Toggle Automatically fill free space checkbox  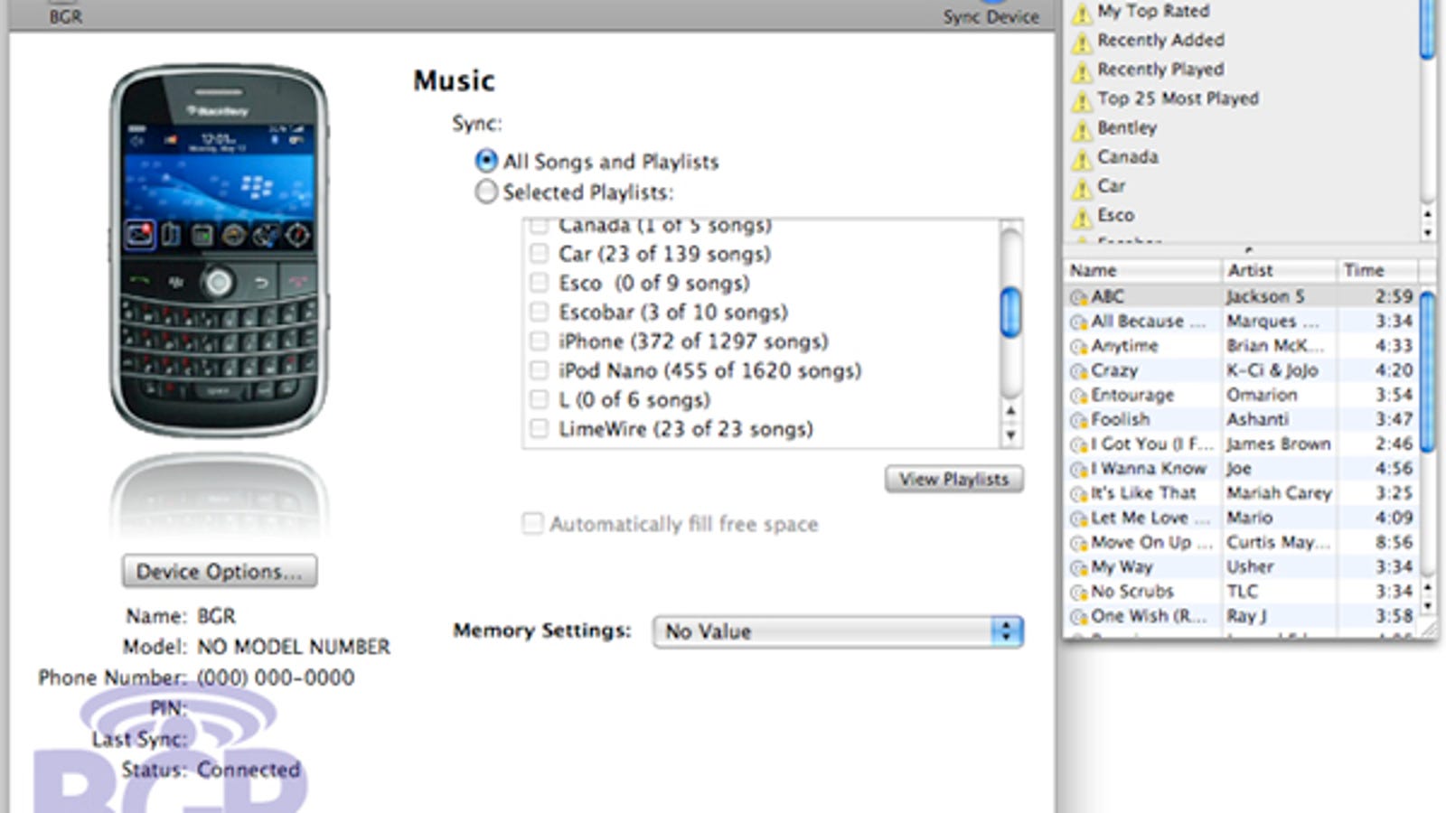tap(532, 523)
